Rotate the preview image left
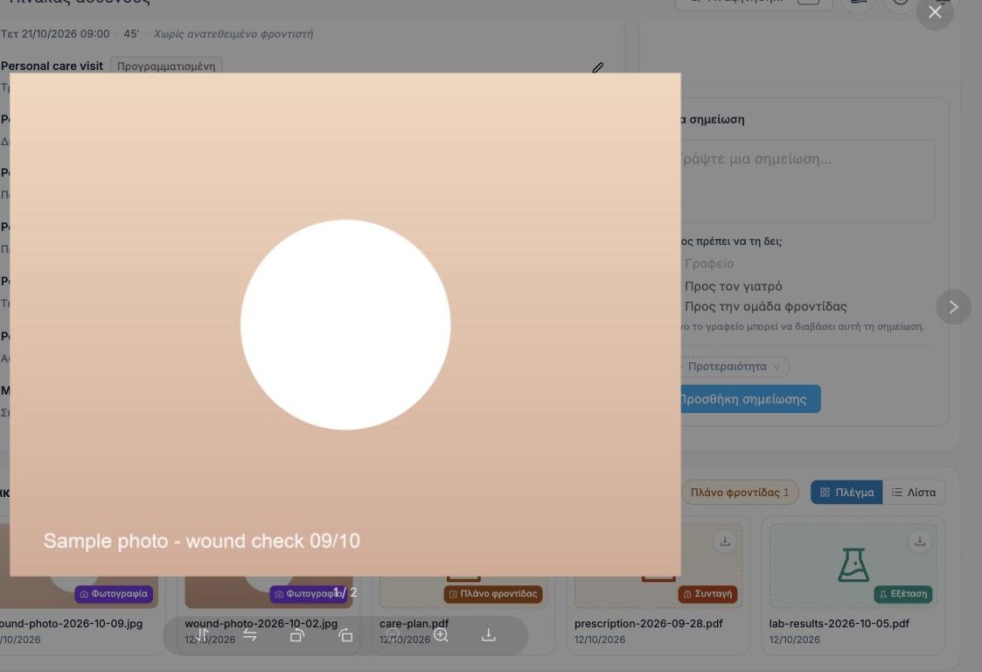This screenshot has height=672, width=982. point(297,635)
